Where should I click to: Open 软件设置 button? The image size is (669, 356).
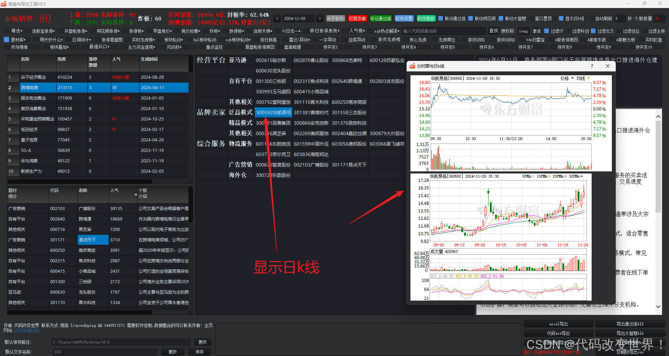(x=404, y=18)
